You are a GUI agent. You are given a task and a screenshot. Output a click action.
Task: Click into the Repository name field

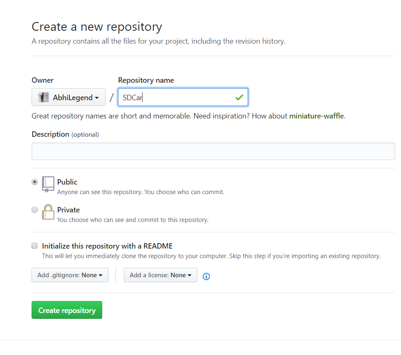coord(183,97)
